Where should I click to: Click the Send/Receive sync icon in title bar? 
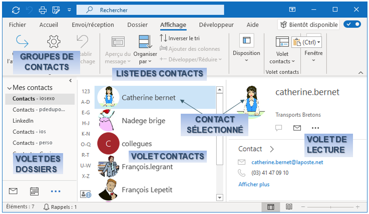[16, 10]
